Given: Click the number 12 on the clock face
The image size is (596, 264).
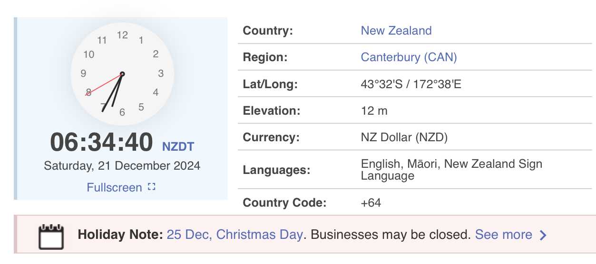Looking at the screenshot, I should [x=123, y=35].
